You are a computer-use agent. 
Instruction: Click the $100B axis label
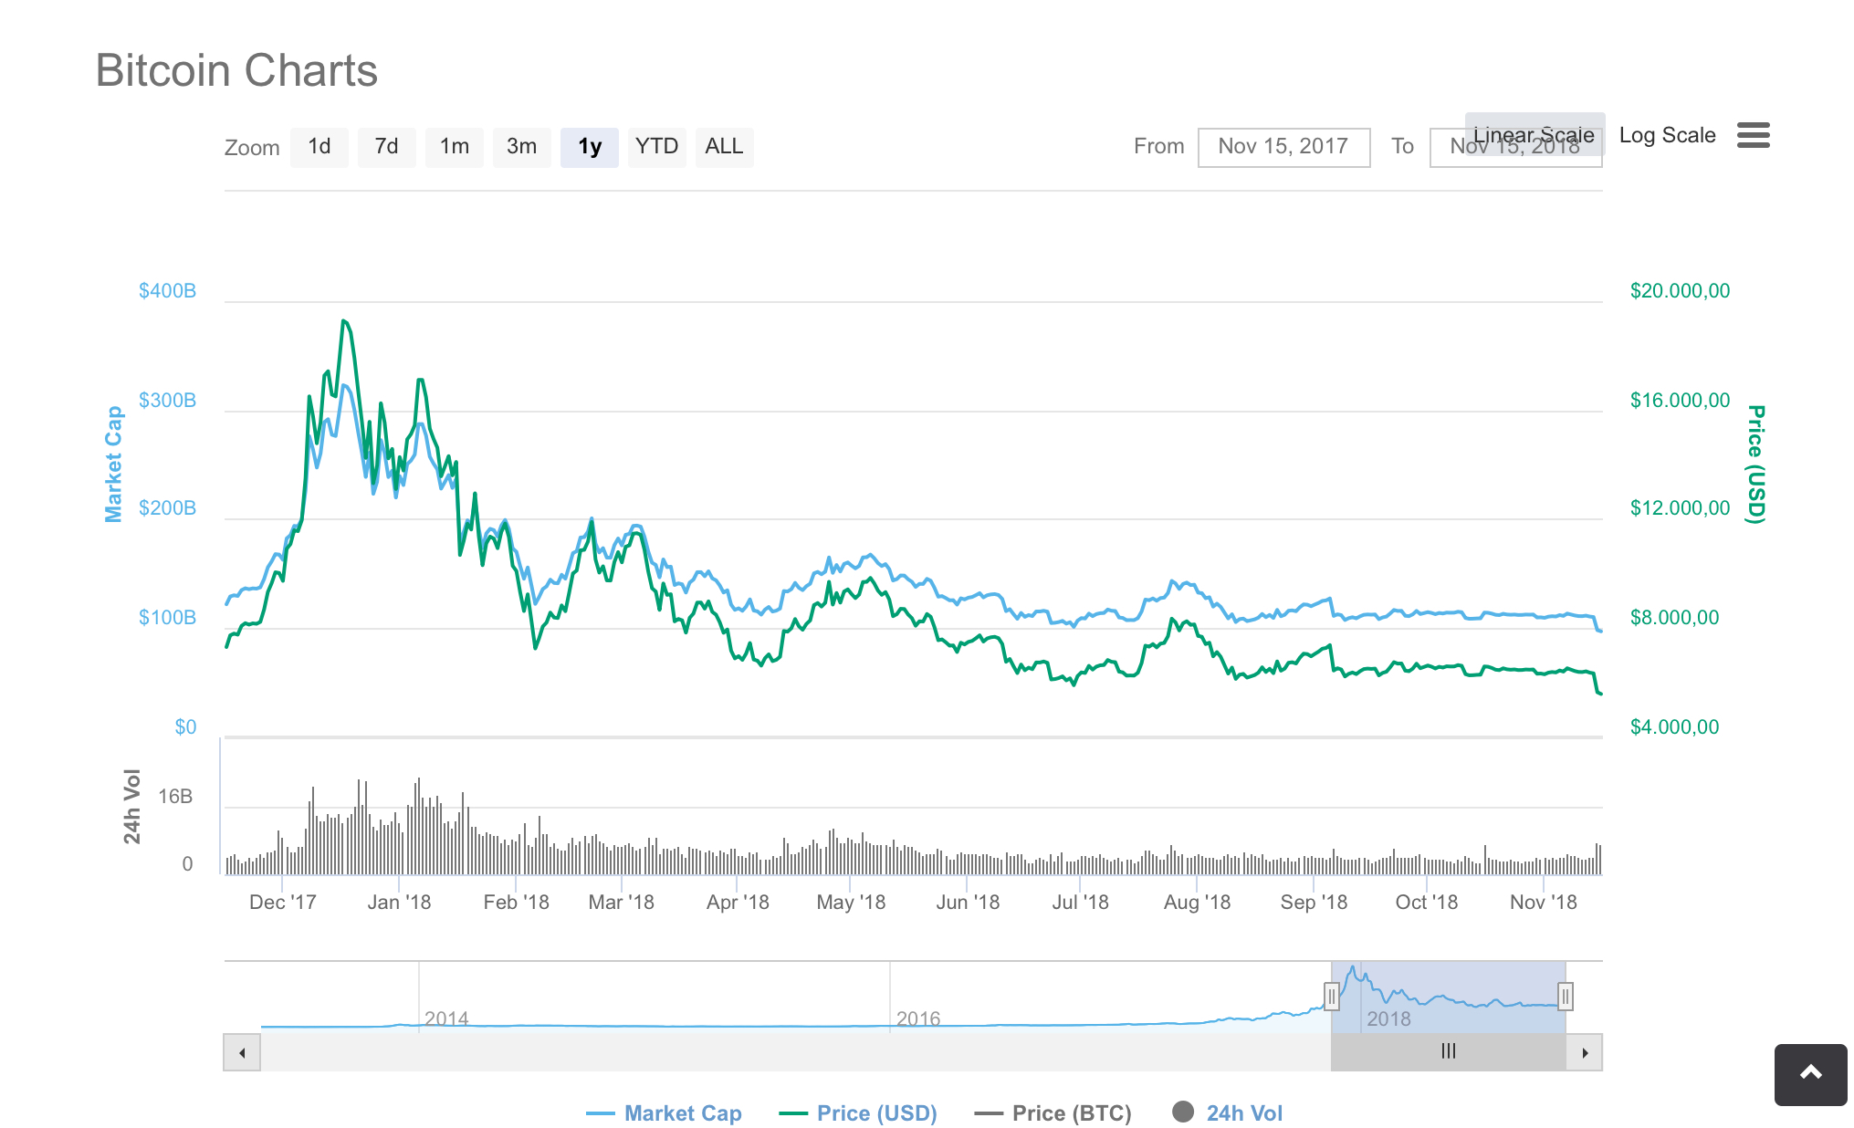click(167, 618)
